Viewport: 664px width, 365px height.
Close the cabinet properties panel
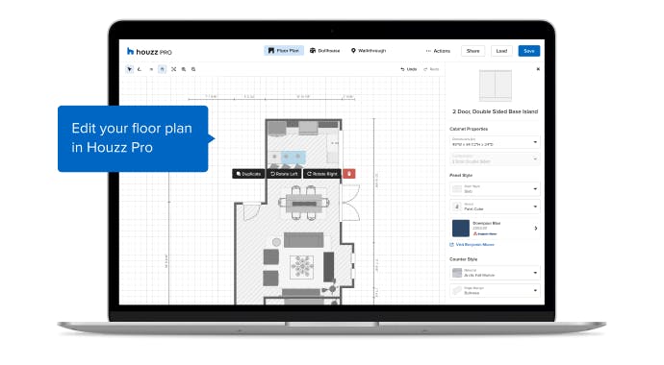point(538,69)
